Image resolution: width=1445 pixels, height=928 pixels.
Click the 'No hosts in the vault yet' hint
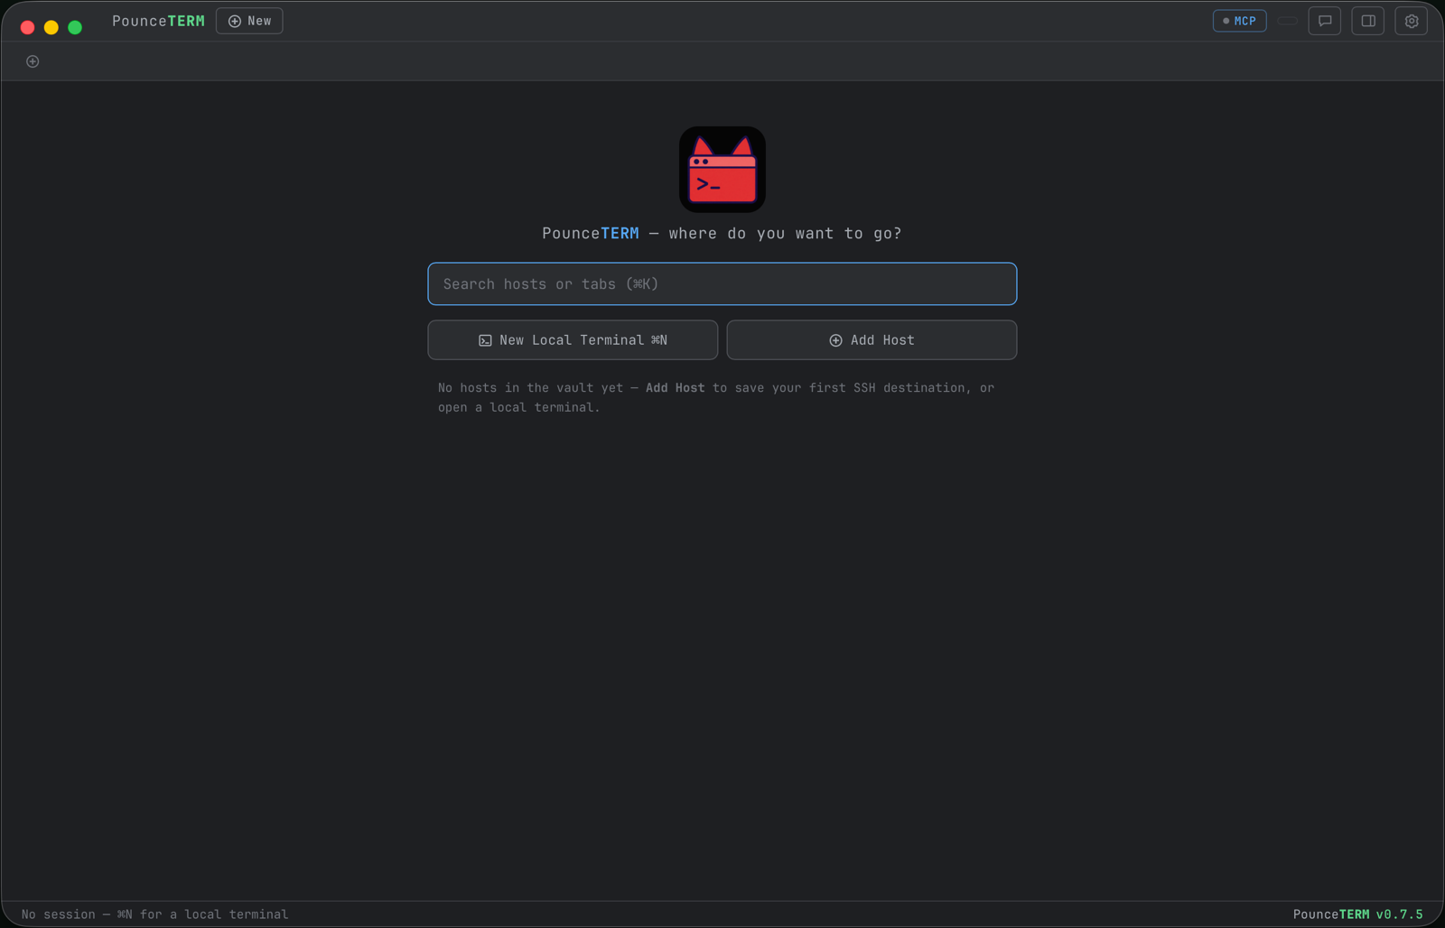coord(716,397)
